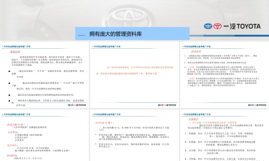Click the heading 活动实施（A套）

pos(105,123)
